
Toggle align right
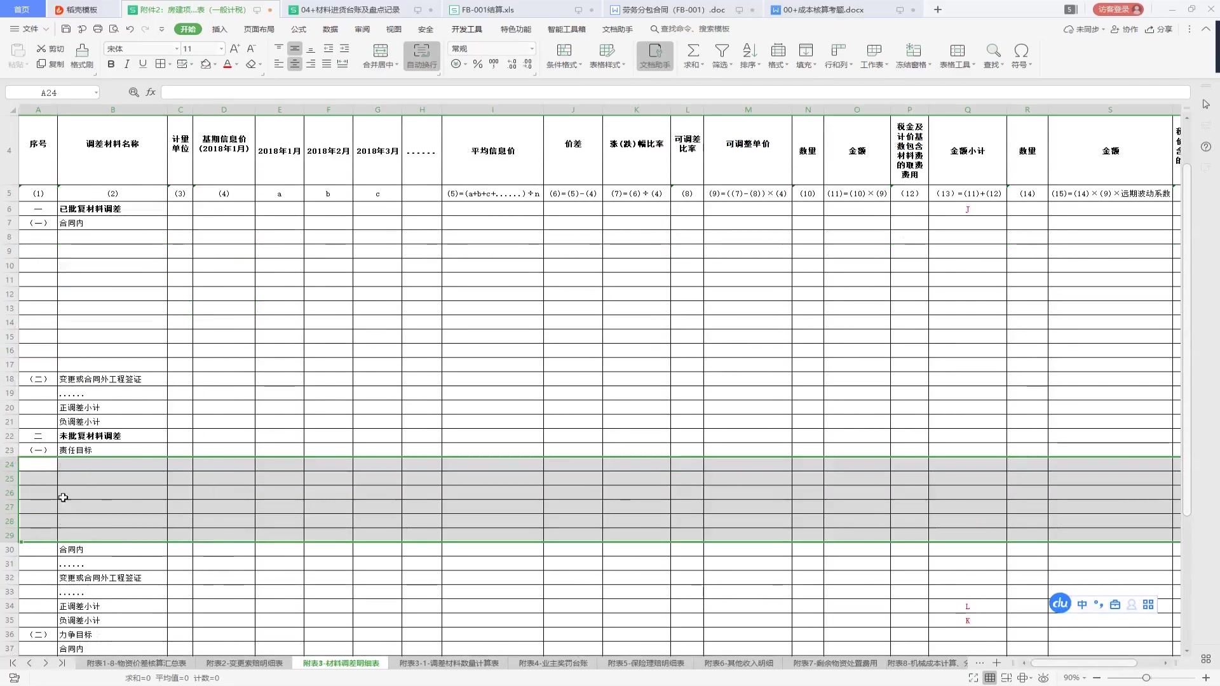tap(311, 64)
